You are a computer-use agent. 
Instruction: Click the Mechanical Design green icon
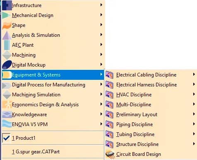pos(6,15)
